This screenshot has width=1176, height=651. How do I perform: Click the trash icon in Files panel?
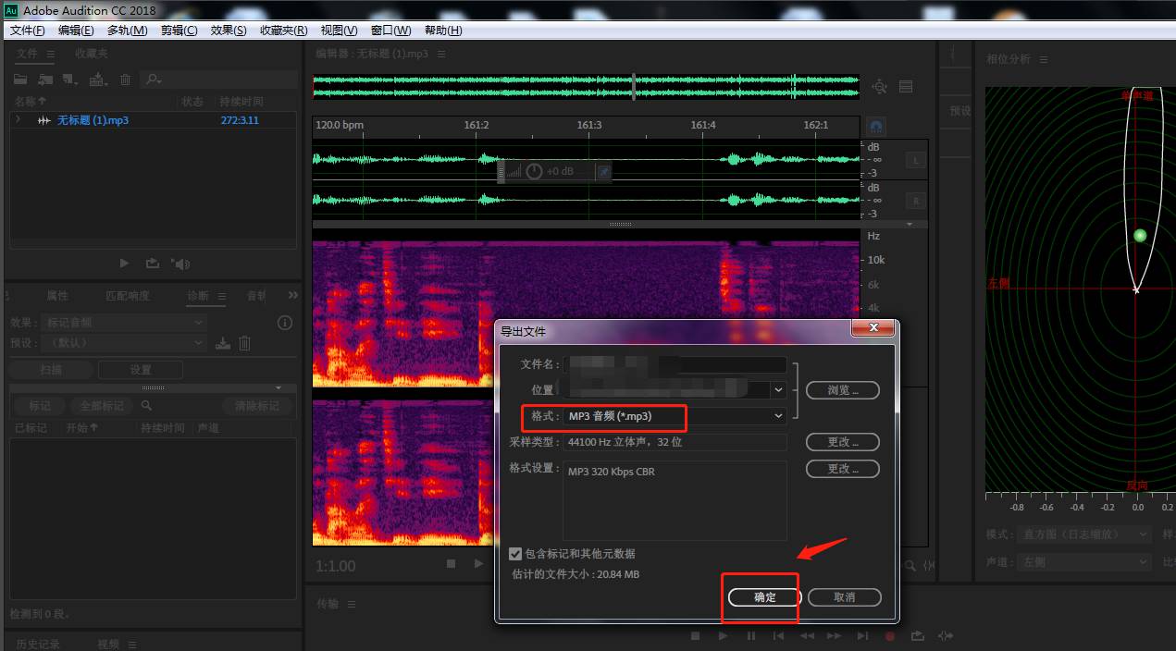[x=125, y=80]
